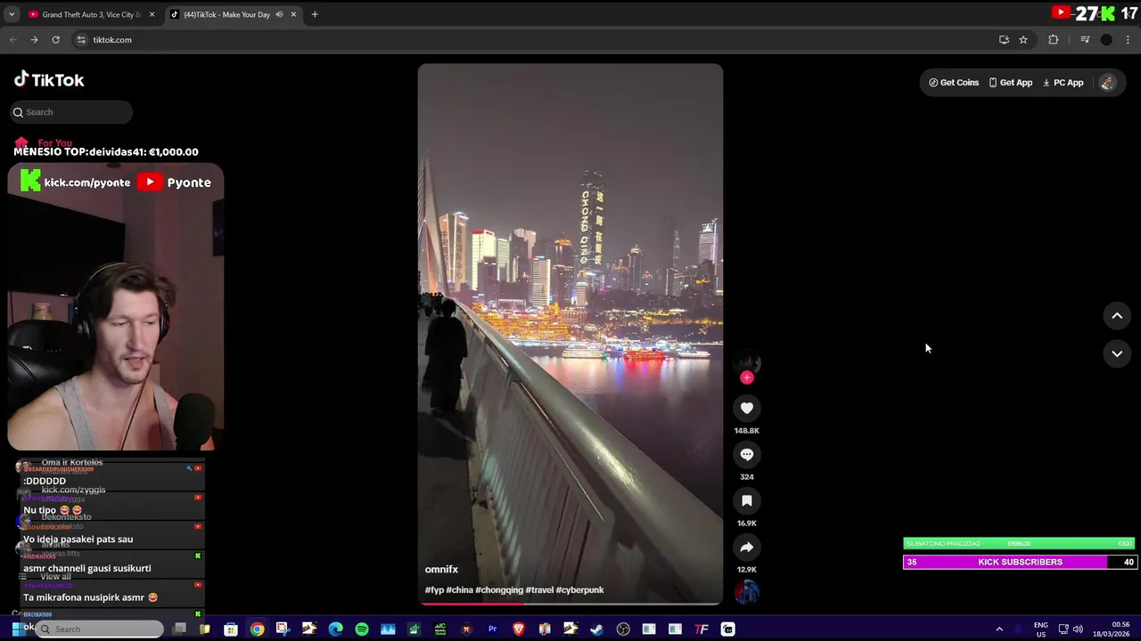
Task: Open the ENG US language switcher
Action: pos(1040,629)
